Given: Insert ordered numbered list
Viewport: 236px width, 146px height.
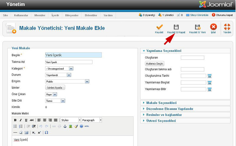Looking at the screenshot, I should click(21, 126).
